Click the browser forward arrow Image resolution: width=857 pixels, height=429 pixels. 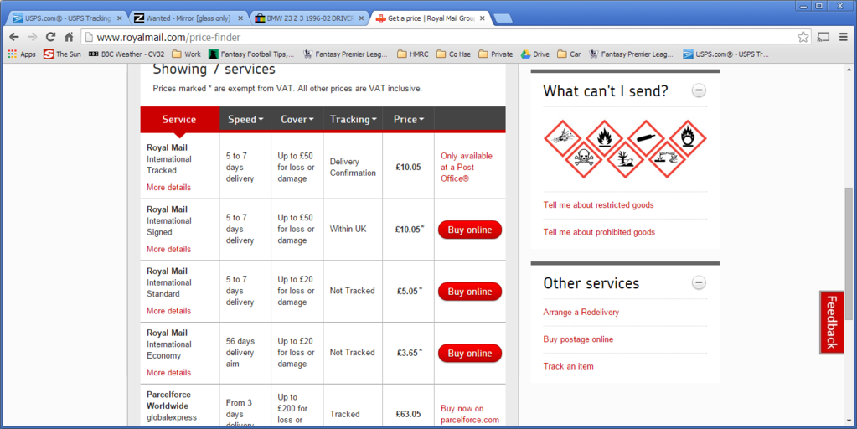[32, 37]
